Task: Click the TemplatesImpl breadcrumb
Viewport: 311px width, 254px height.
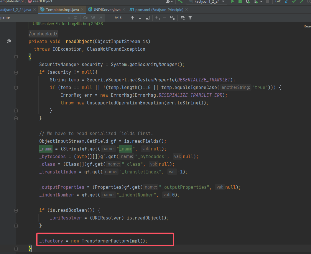Action: coord(12,1)
